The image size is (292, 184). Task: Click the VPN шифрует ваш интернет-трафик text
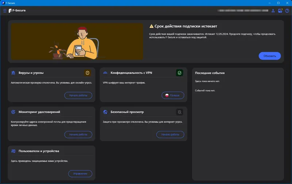(124, 83)
